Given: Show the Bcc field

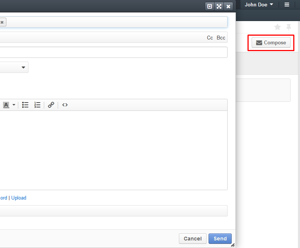Looking at the screenshot, I should (x=221, y=38).
